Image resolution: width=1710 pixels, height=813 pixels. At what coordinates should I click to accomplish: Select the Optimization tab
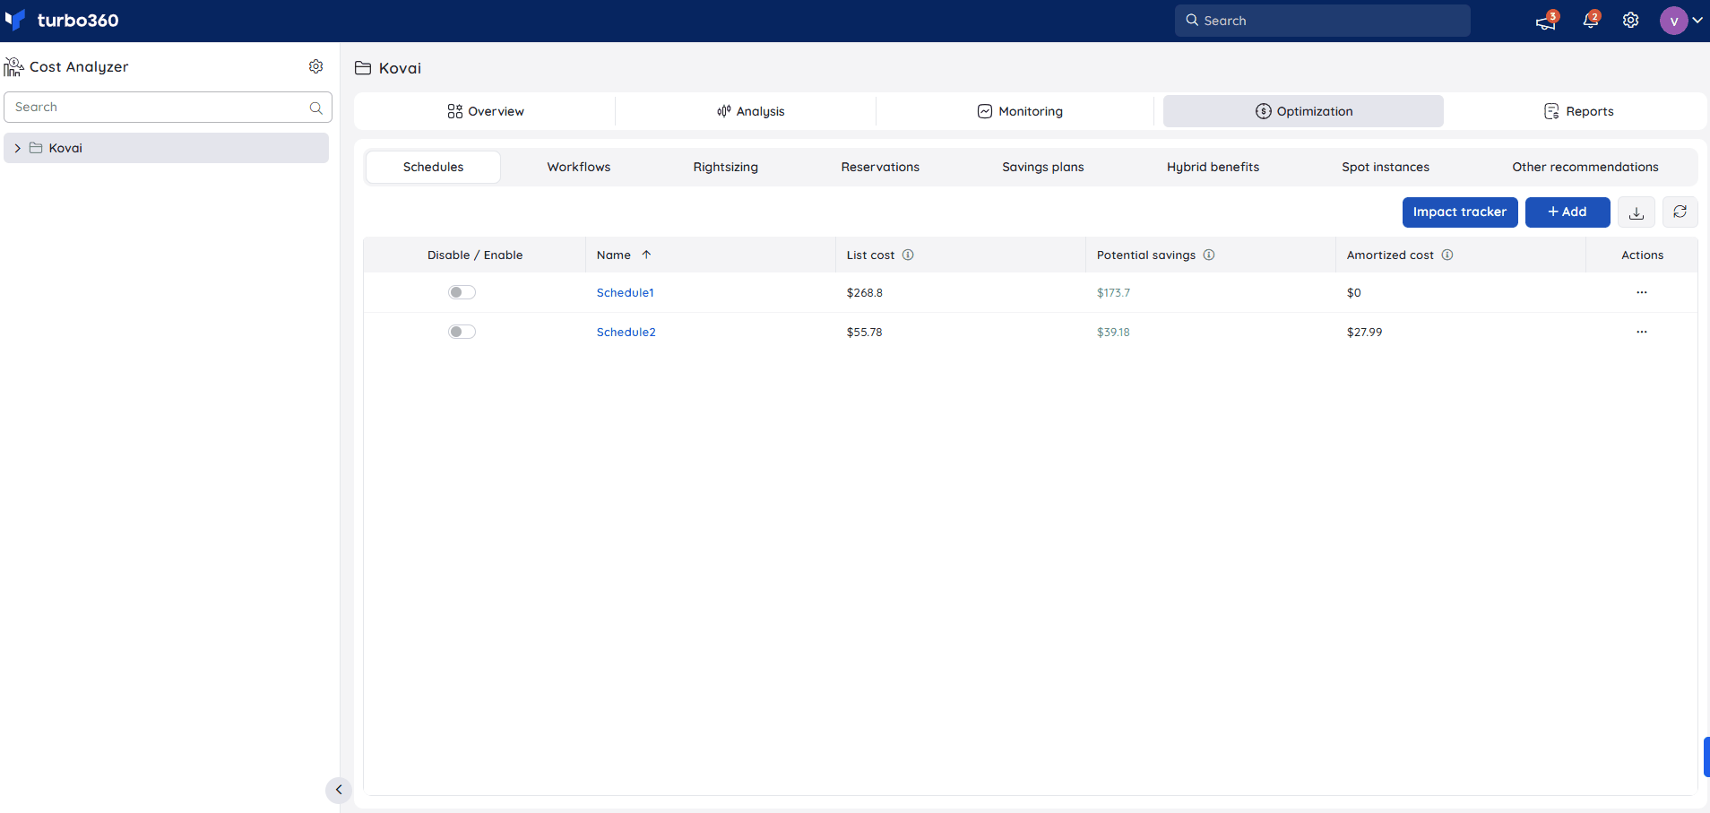point(1303,111)
